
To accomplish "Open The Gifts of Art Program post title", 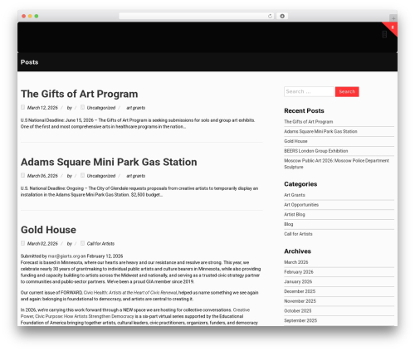I will click(80, 94).
